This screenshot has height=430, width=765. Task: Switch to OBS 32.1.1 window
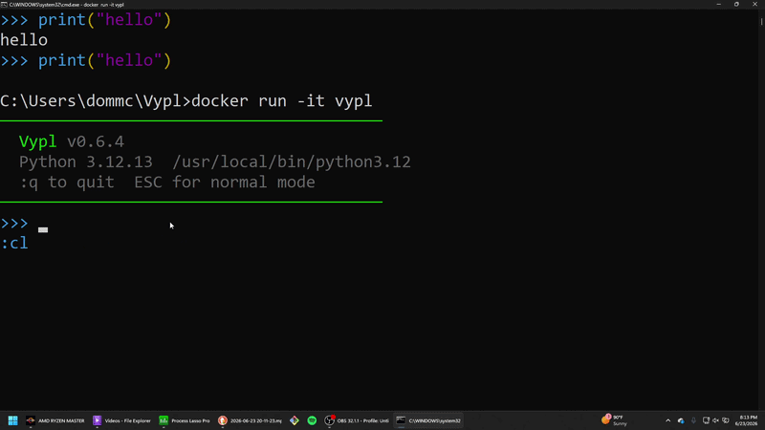tap(357, 420)
